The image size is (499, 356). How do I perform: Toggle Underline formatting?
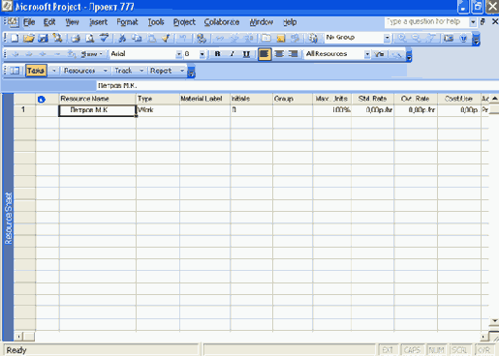(246, 54)
